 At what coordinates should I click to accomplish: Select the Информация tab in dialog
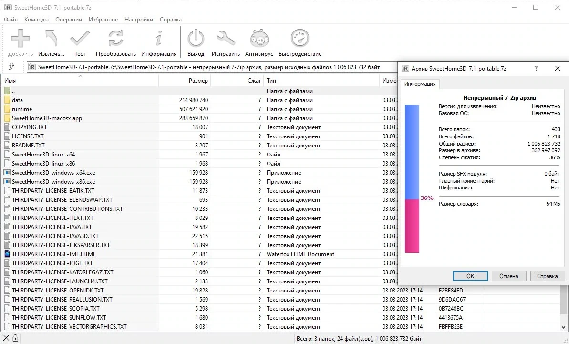click(420, 84)
